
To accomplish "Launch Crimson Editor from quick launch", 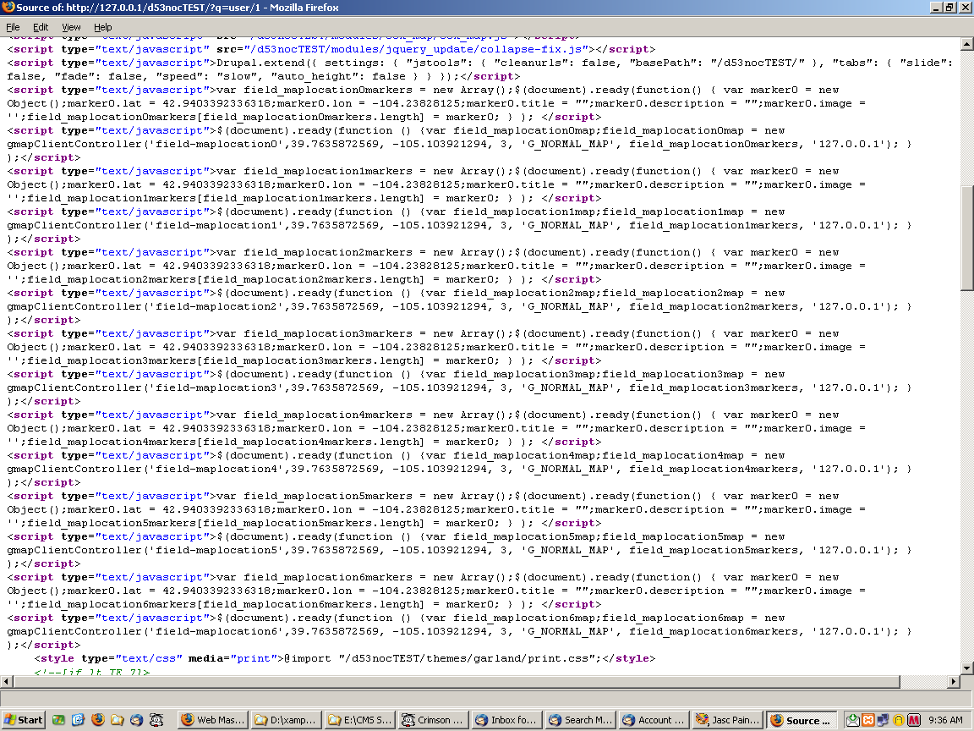I will point(156,720).
